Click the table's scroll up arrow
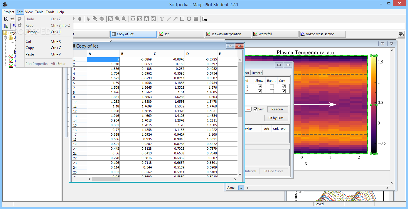Screen dimensions: 408x209 240,60
